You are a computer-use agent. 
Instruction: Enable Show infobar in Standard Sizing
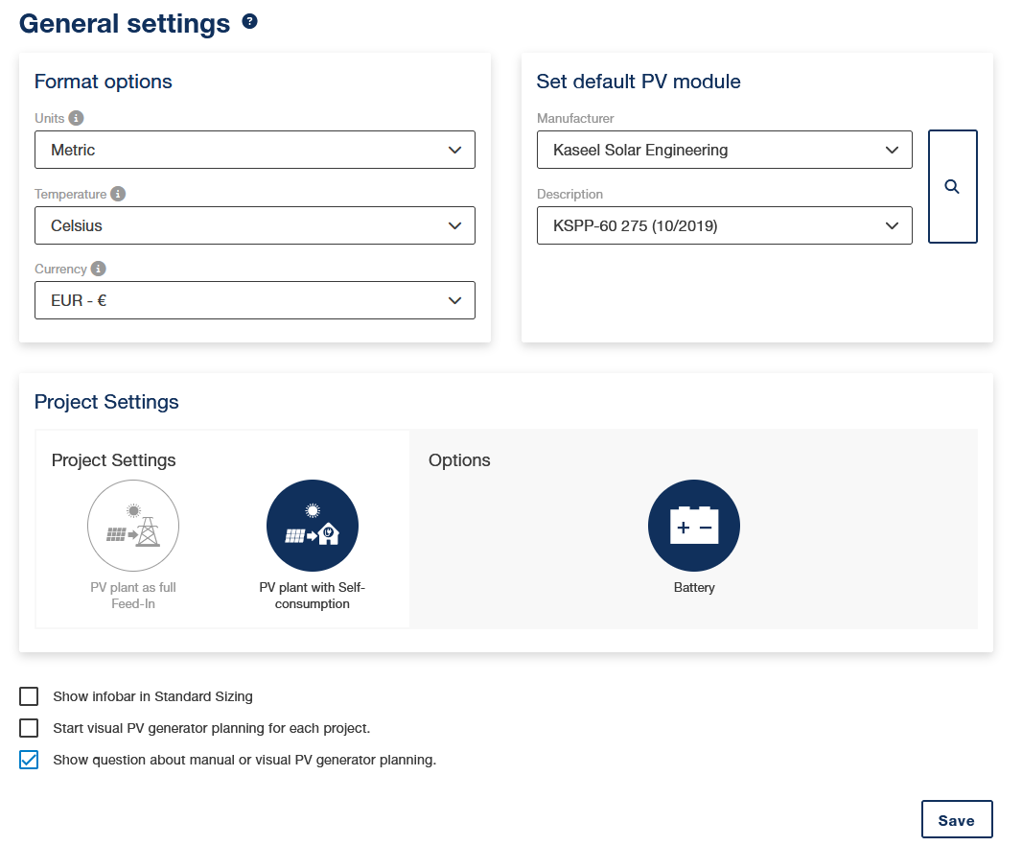(29, 696)
